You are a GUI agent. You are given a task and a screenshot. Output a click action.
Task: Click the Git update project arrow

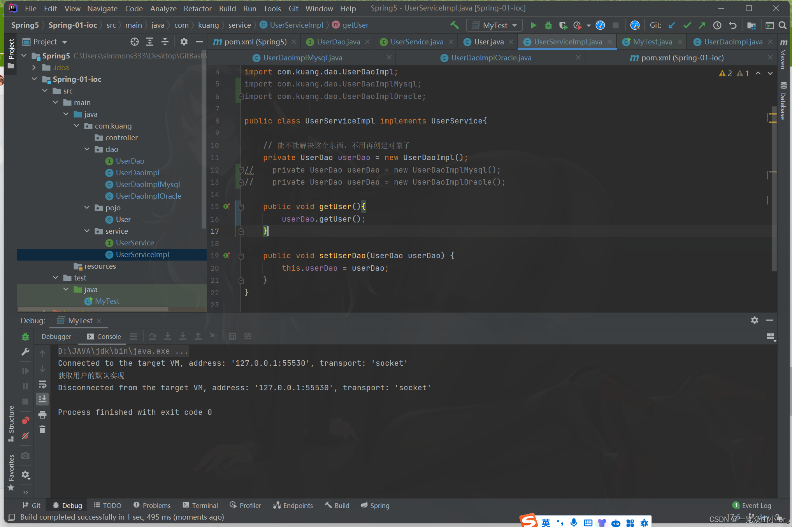[672, 25]
